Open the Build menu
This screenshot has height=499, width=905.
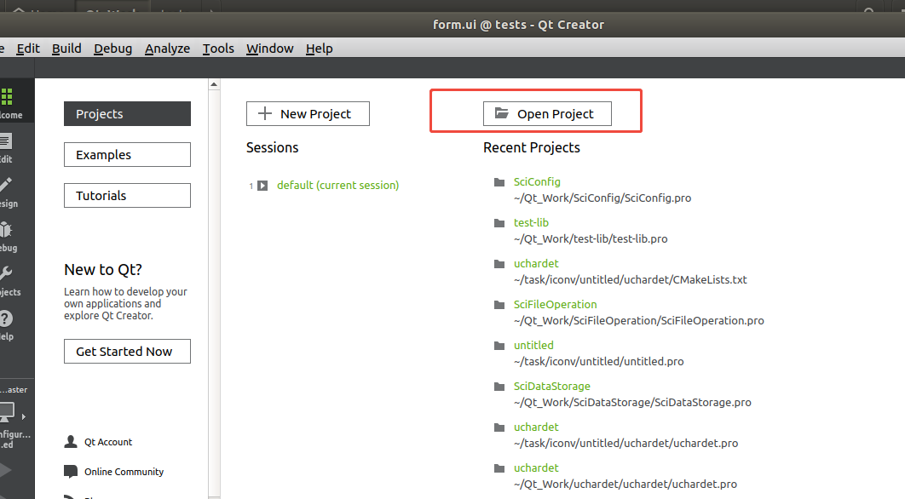pos(66,49)
